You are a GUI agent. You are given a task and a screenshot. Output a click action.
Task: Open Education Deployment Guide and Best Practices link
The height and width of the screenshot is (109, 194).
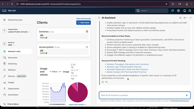tap(127, 69)
